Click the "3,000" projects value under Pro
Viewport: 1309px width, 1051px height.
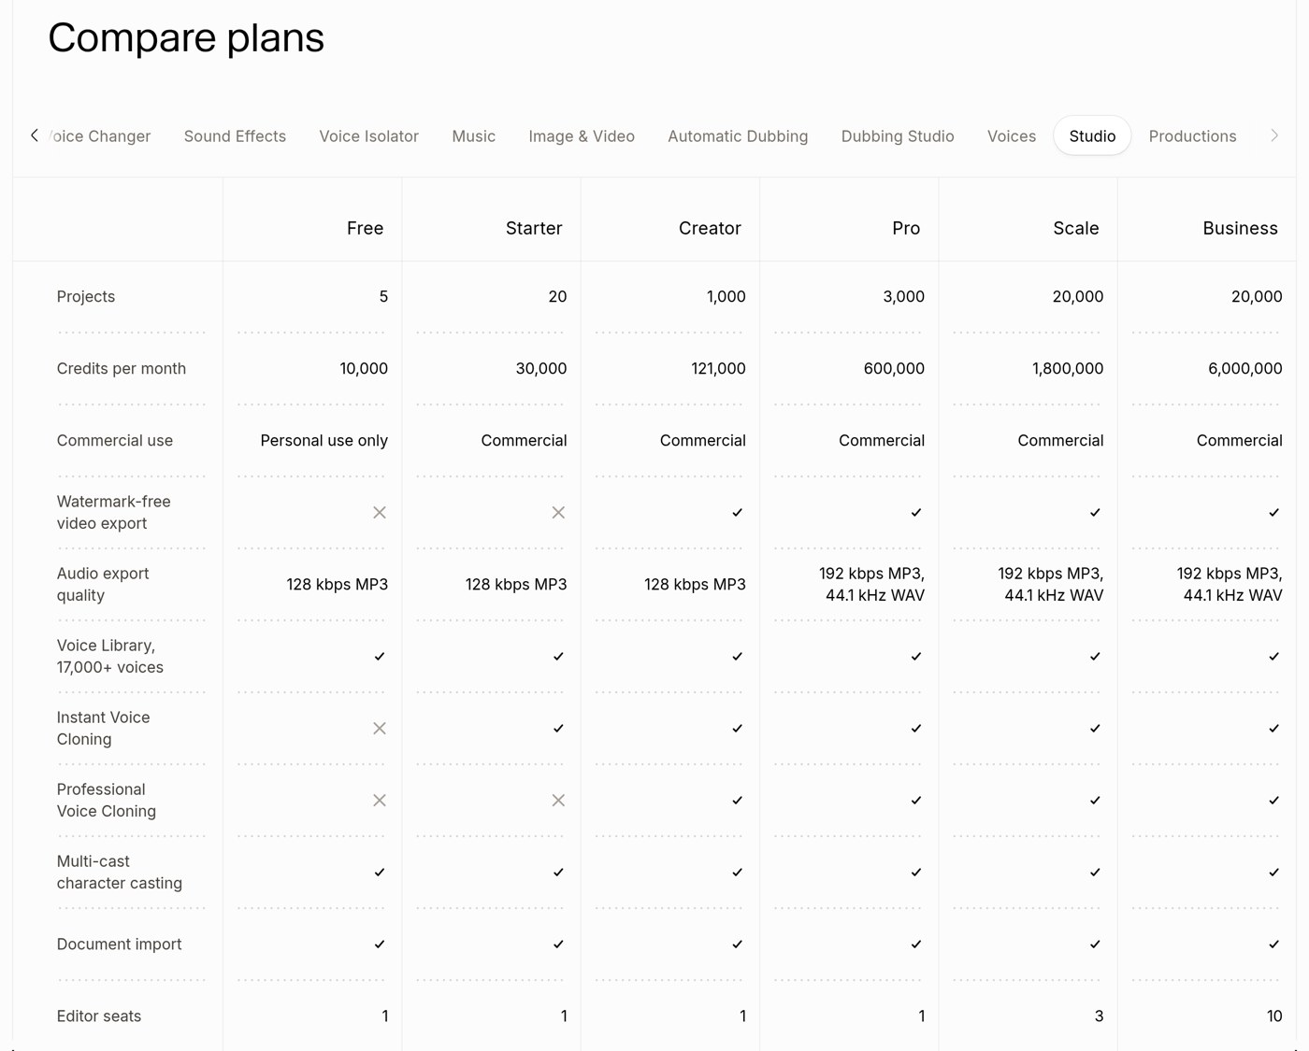coord(903,297)
